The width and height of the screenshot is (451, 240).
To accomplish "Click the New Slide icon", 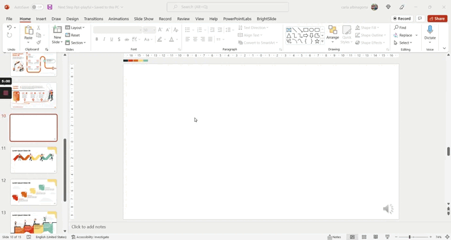I will [57, 30].
